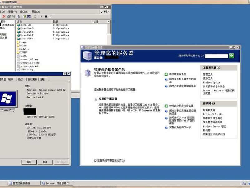Image resolution: width=250 pixels, height=188 pixels.
Task: Click the Pause item icon in IIS toolbar
Action: point(51,17)
